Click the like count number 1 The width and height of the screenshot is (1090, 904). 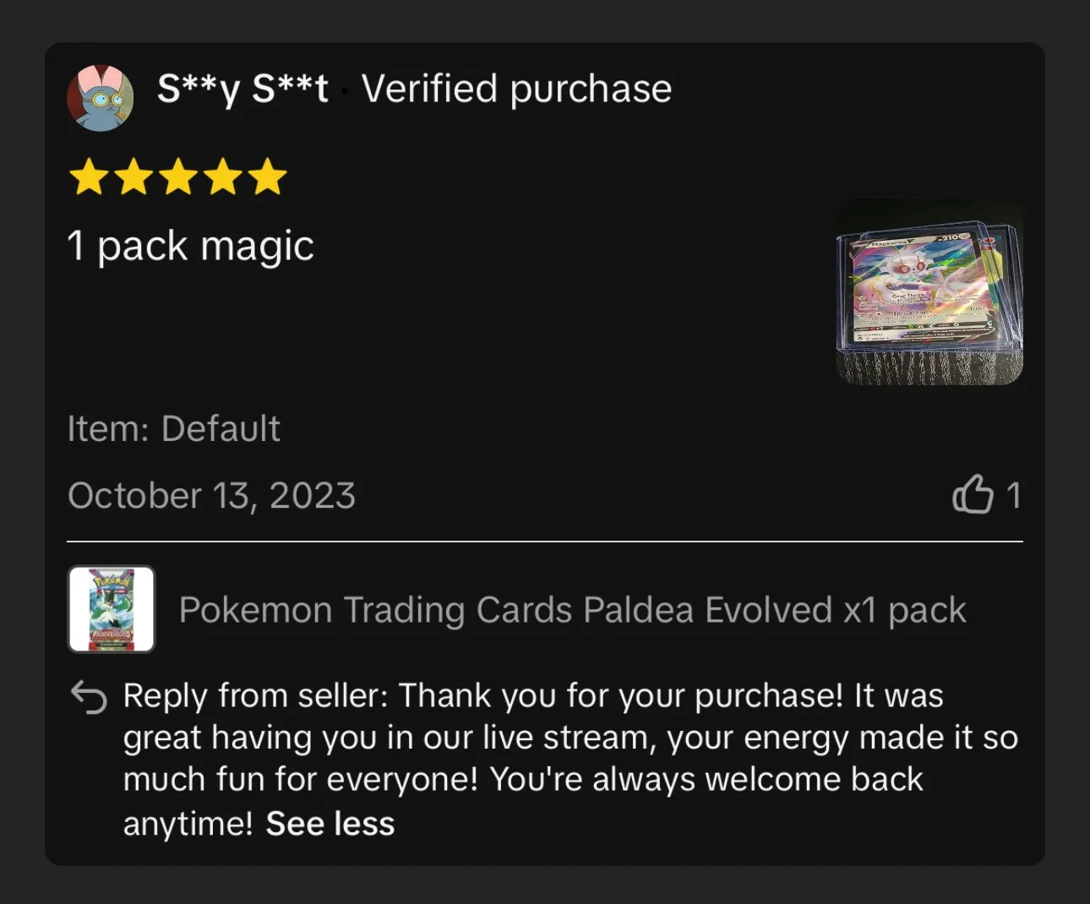[x=1013, y=496]
